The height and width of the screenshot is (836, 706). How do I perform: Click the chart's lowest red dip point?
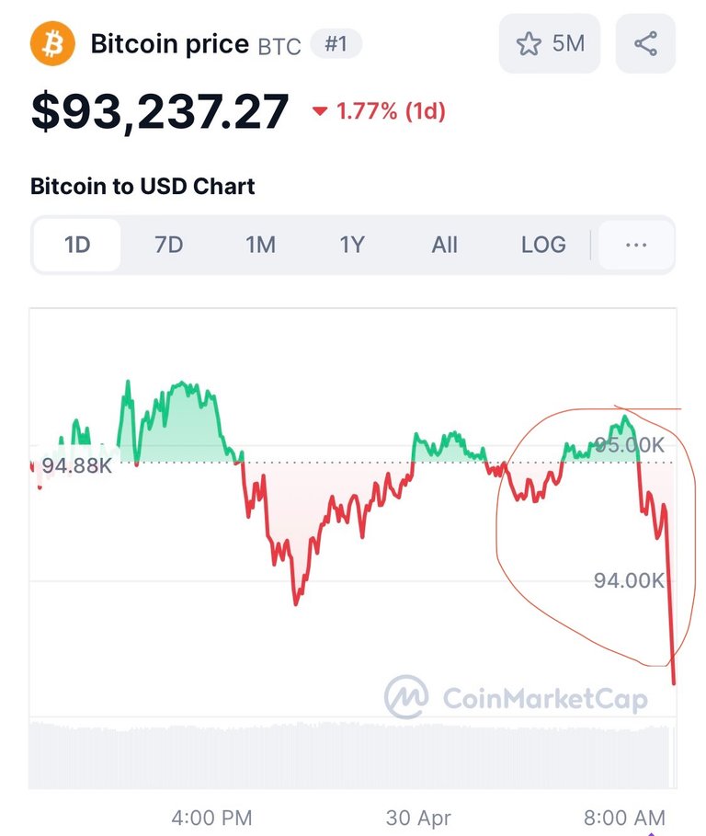click(674, 681)
